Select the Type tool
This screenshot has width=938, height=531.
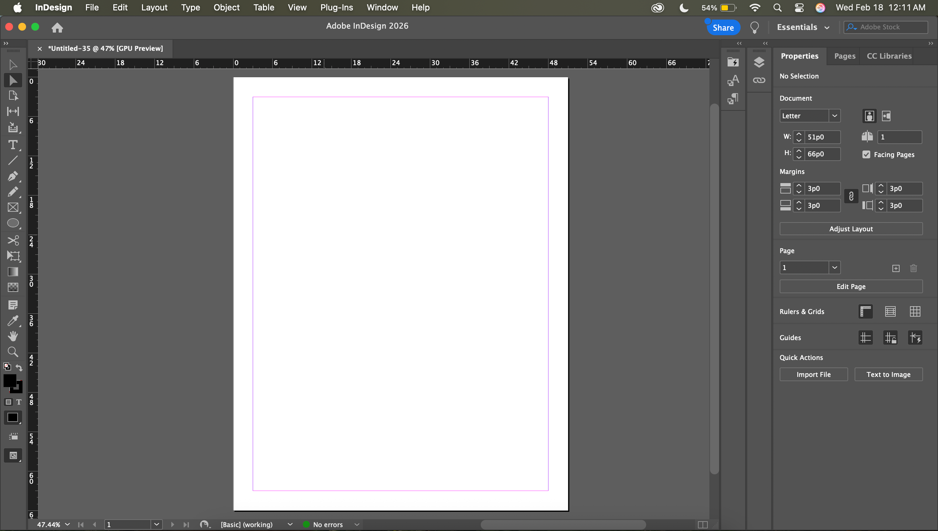(13, 145)
